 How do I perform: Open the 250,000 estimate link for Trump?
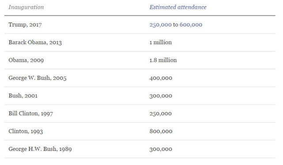pyautogui.click(x=160, y=25)
